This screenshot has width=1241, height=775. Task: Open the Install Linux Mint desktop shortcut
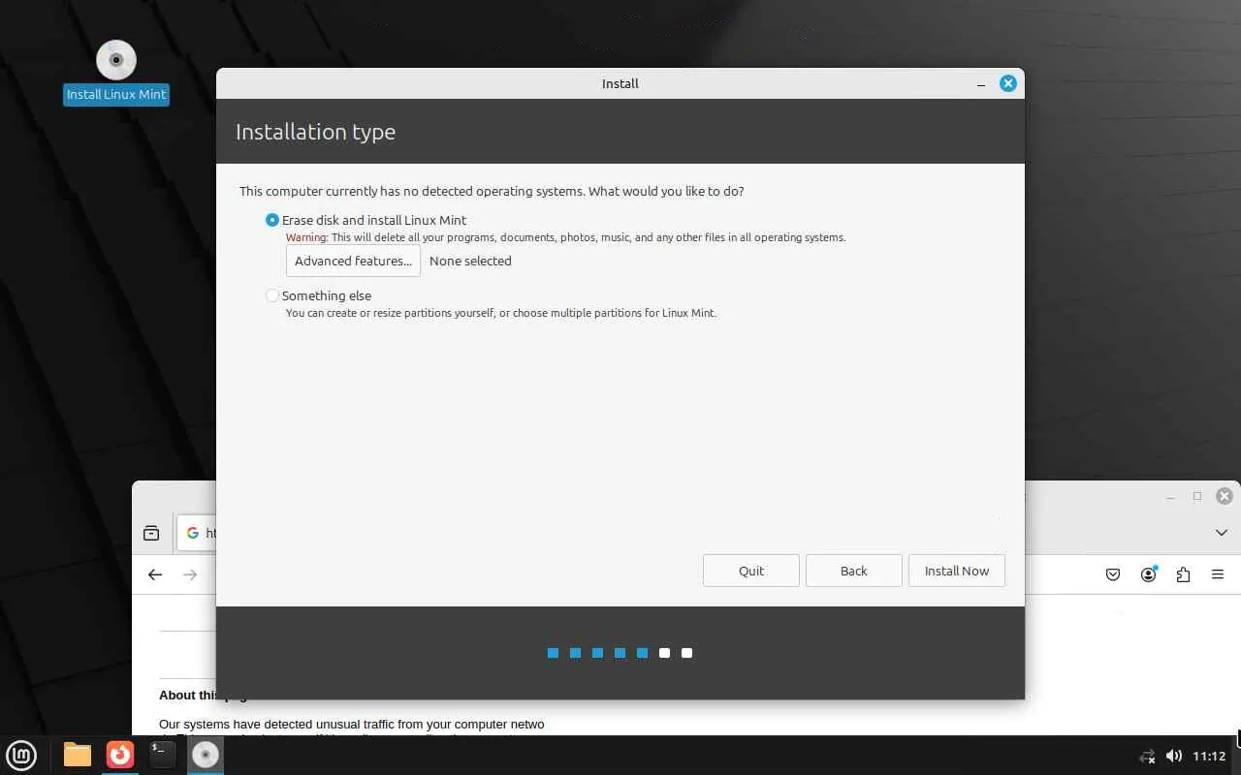click(116, 72)
